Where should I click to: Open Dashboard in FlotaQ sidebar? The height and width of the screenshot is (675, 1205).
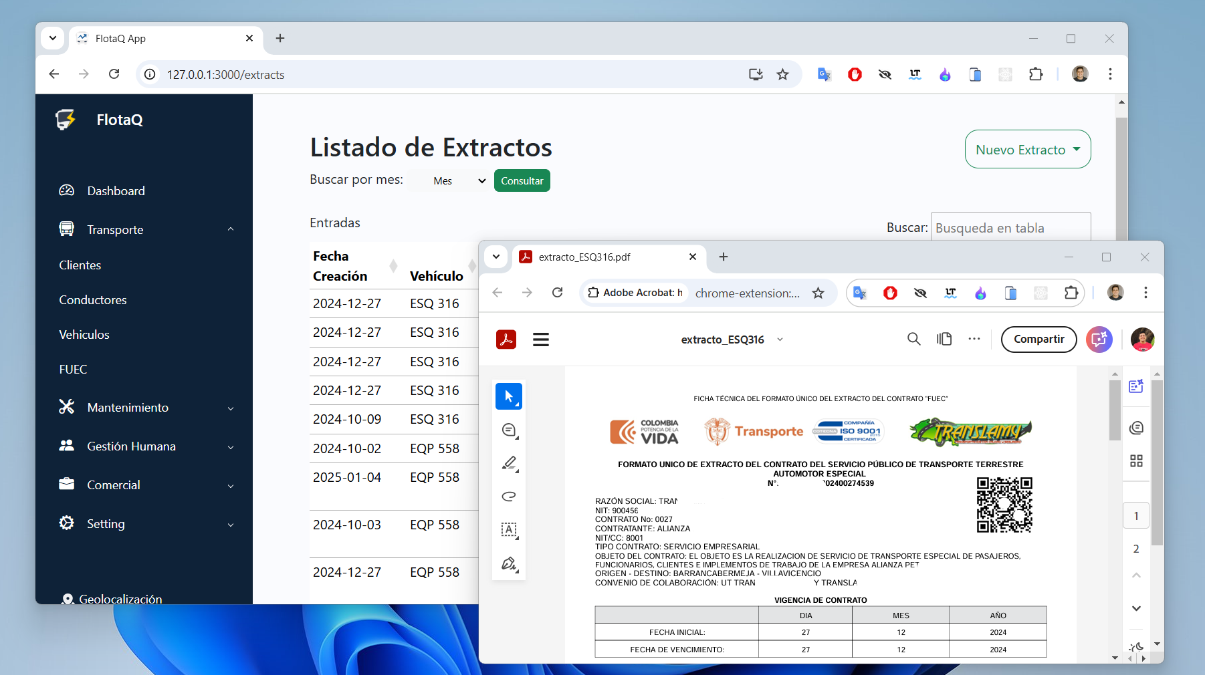pyautogui.click(x=116, y=191)
